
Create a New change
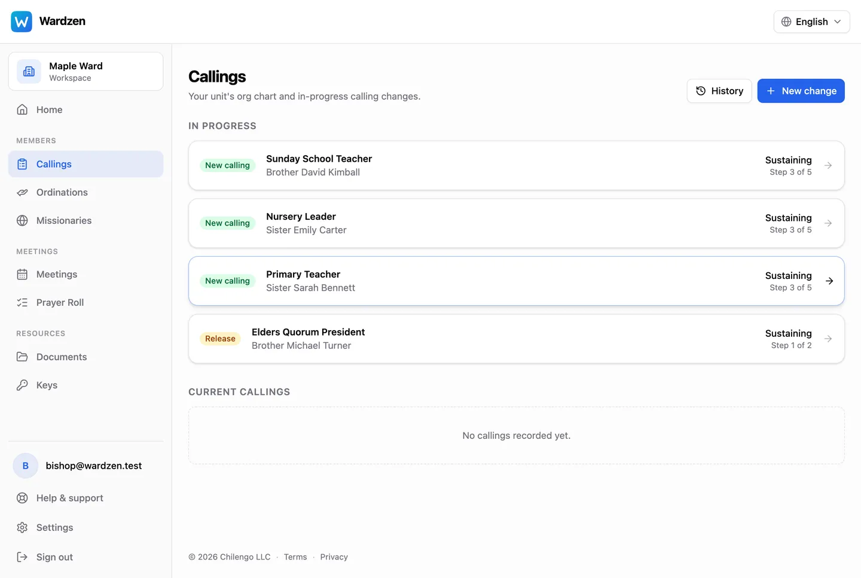[x=801, y=91]
